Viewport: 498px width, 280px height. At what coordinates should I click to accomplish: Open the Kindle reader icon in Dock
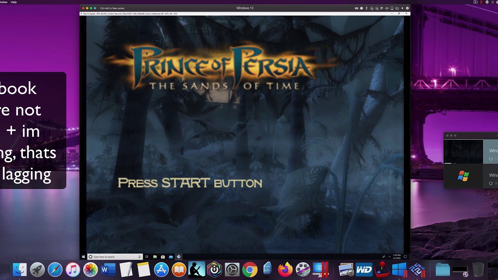pos(196,269)
